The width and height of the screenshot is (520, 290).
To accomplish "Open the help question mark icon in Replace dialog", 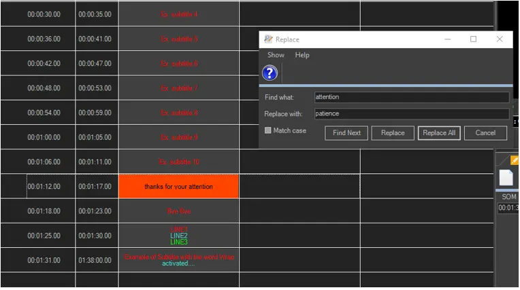I will [x=270, y=73].
